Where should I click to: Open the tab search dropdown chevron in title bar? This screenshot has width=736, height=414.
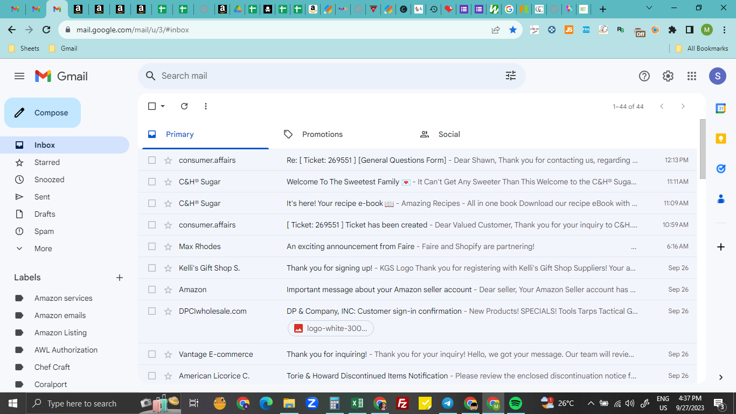coord(649,8)
